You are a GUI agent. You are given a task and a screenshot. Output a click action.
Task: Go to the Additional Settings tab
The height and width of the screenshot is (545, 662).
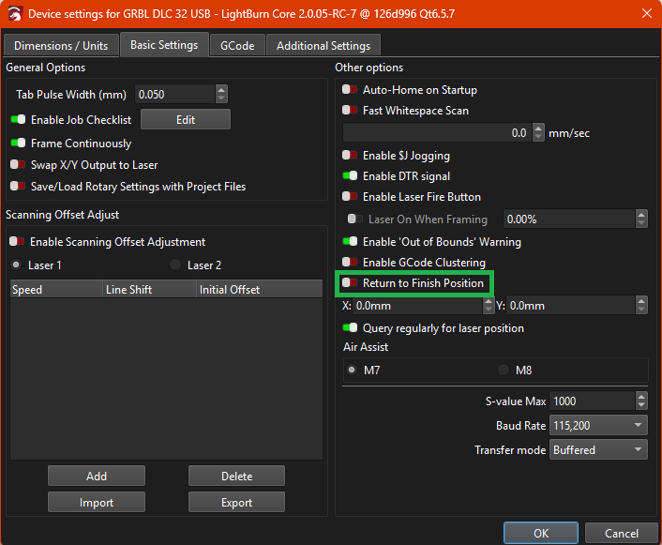(323, 45)
